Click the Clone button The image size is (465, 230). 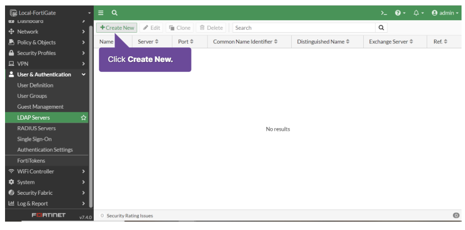click(x=180, y=28)
